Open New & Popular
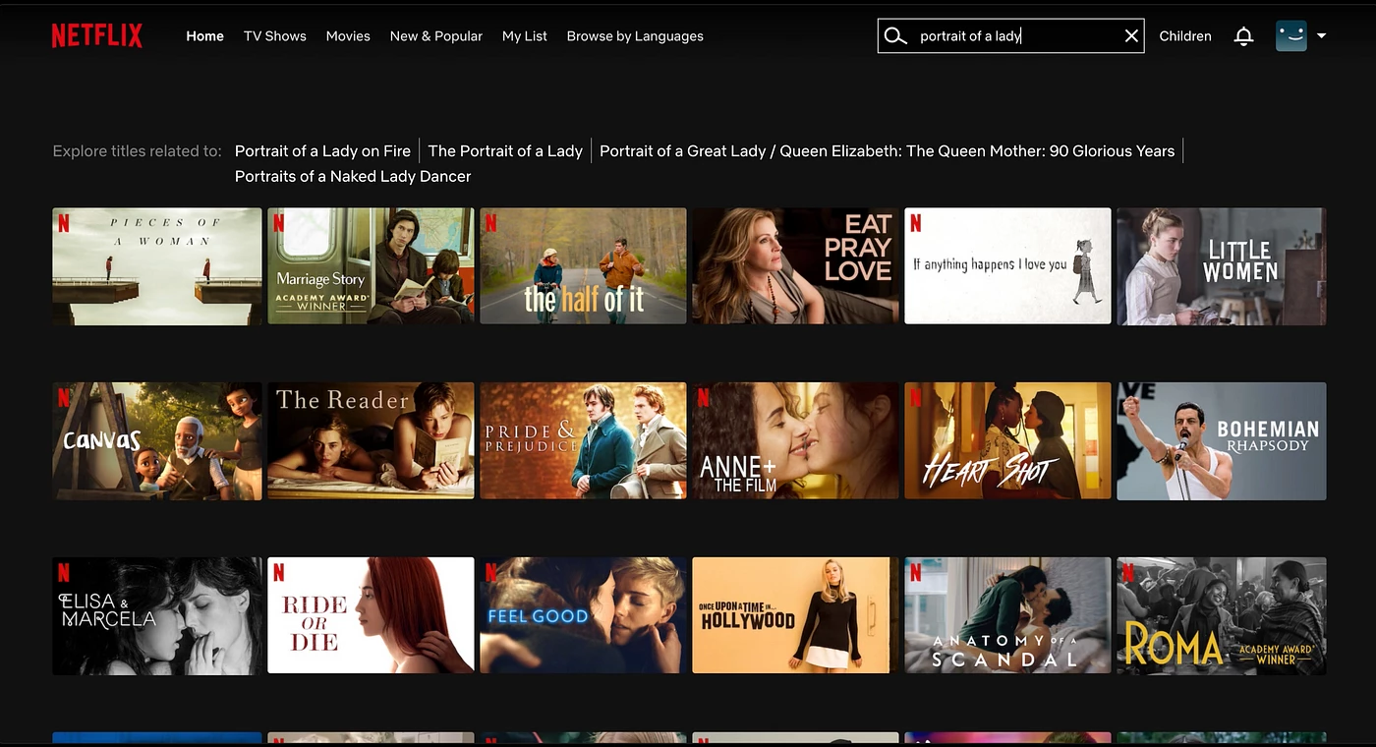1376x747 pixels. click(436, 36)
